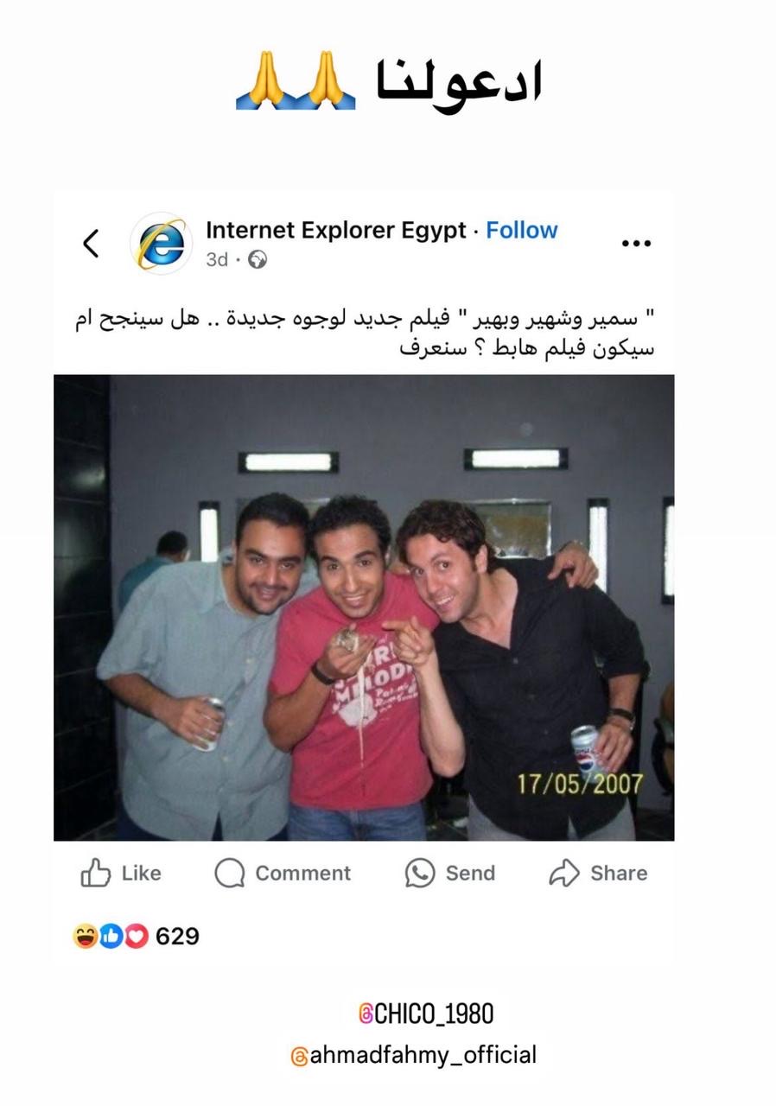The height and width of the screenshot is (1106, 776).
Task: Go back using the left chevron arrow
Action: click(91, 244)
